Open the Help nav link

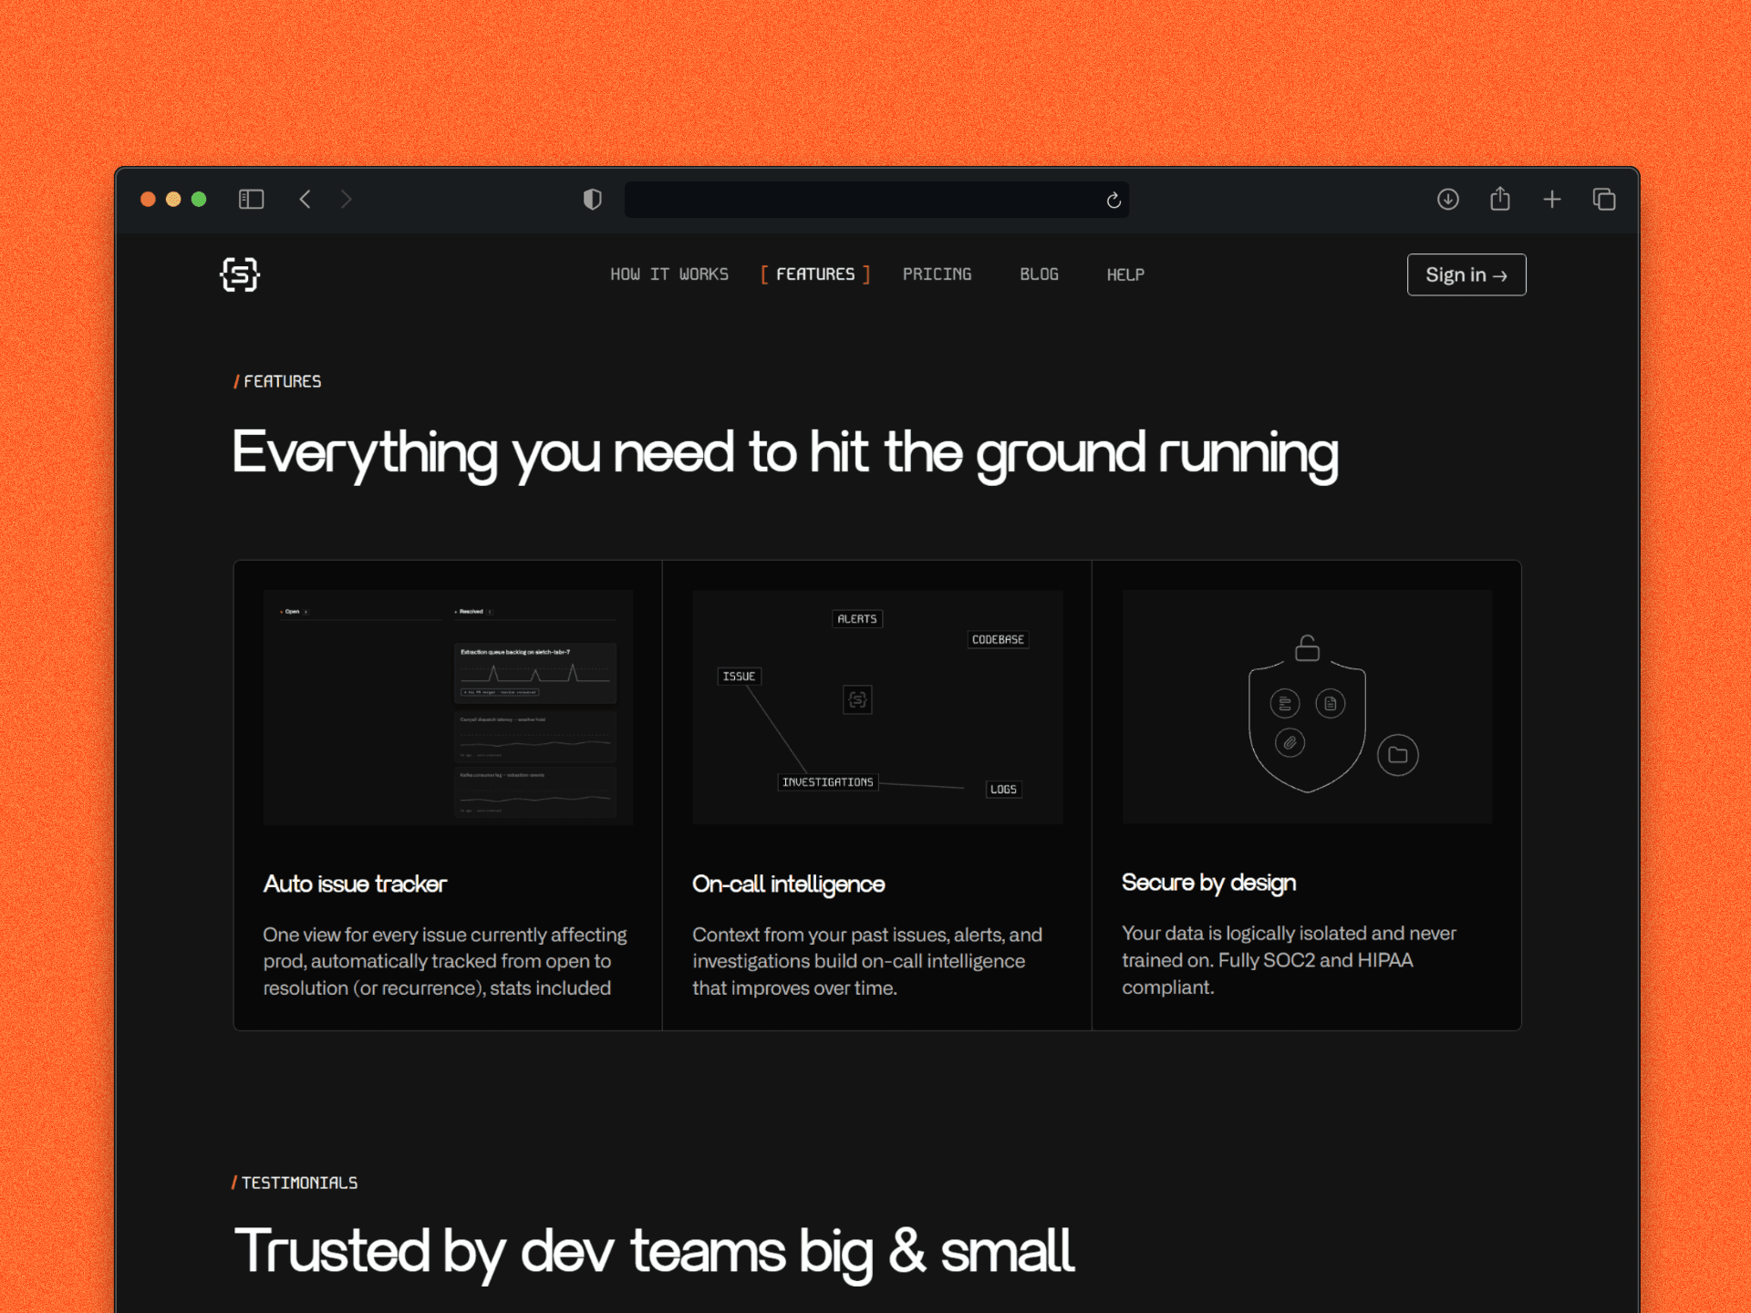pos(1125,274)
